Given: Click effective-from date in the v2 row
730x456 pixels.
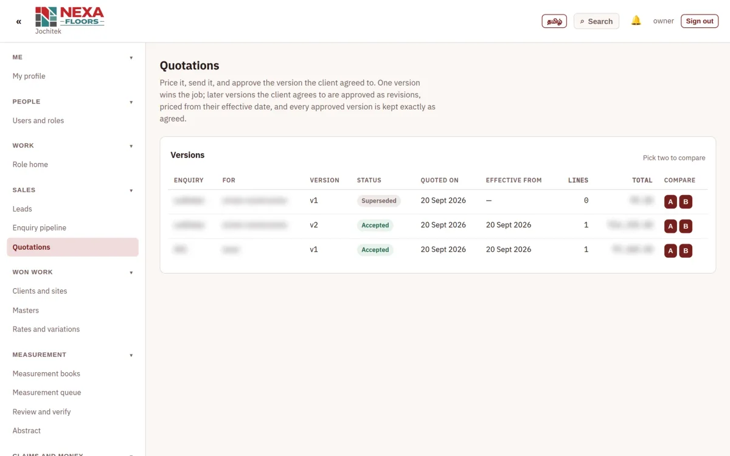Looking at the screenshot, I should point(509,225).
